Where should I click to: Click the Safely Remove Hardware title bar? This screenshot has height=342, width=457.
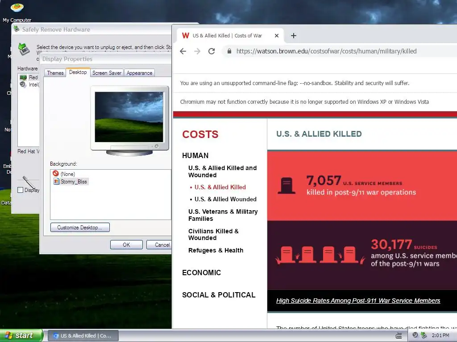pos(91,29)
